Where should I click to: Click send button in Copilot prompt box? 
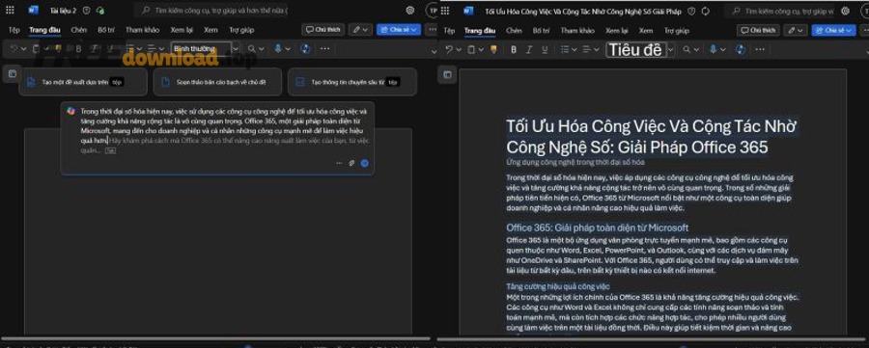365,163
